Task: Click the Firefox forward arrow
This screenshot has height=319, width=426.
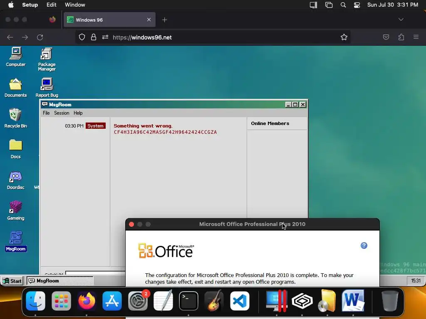Action: coord(25,37)
